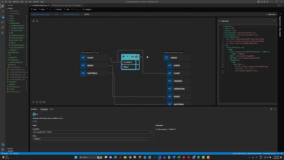Click fit view icon on canvas controls
The width and height of the screenshot is (284, 160).
[40, 102]
